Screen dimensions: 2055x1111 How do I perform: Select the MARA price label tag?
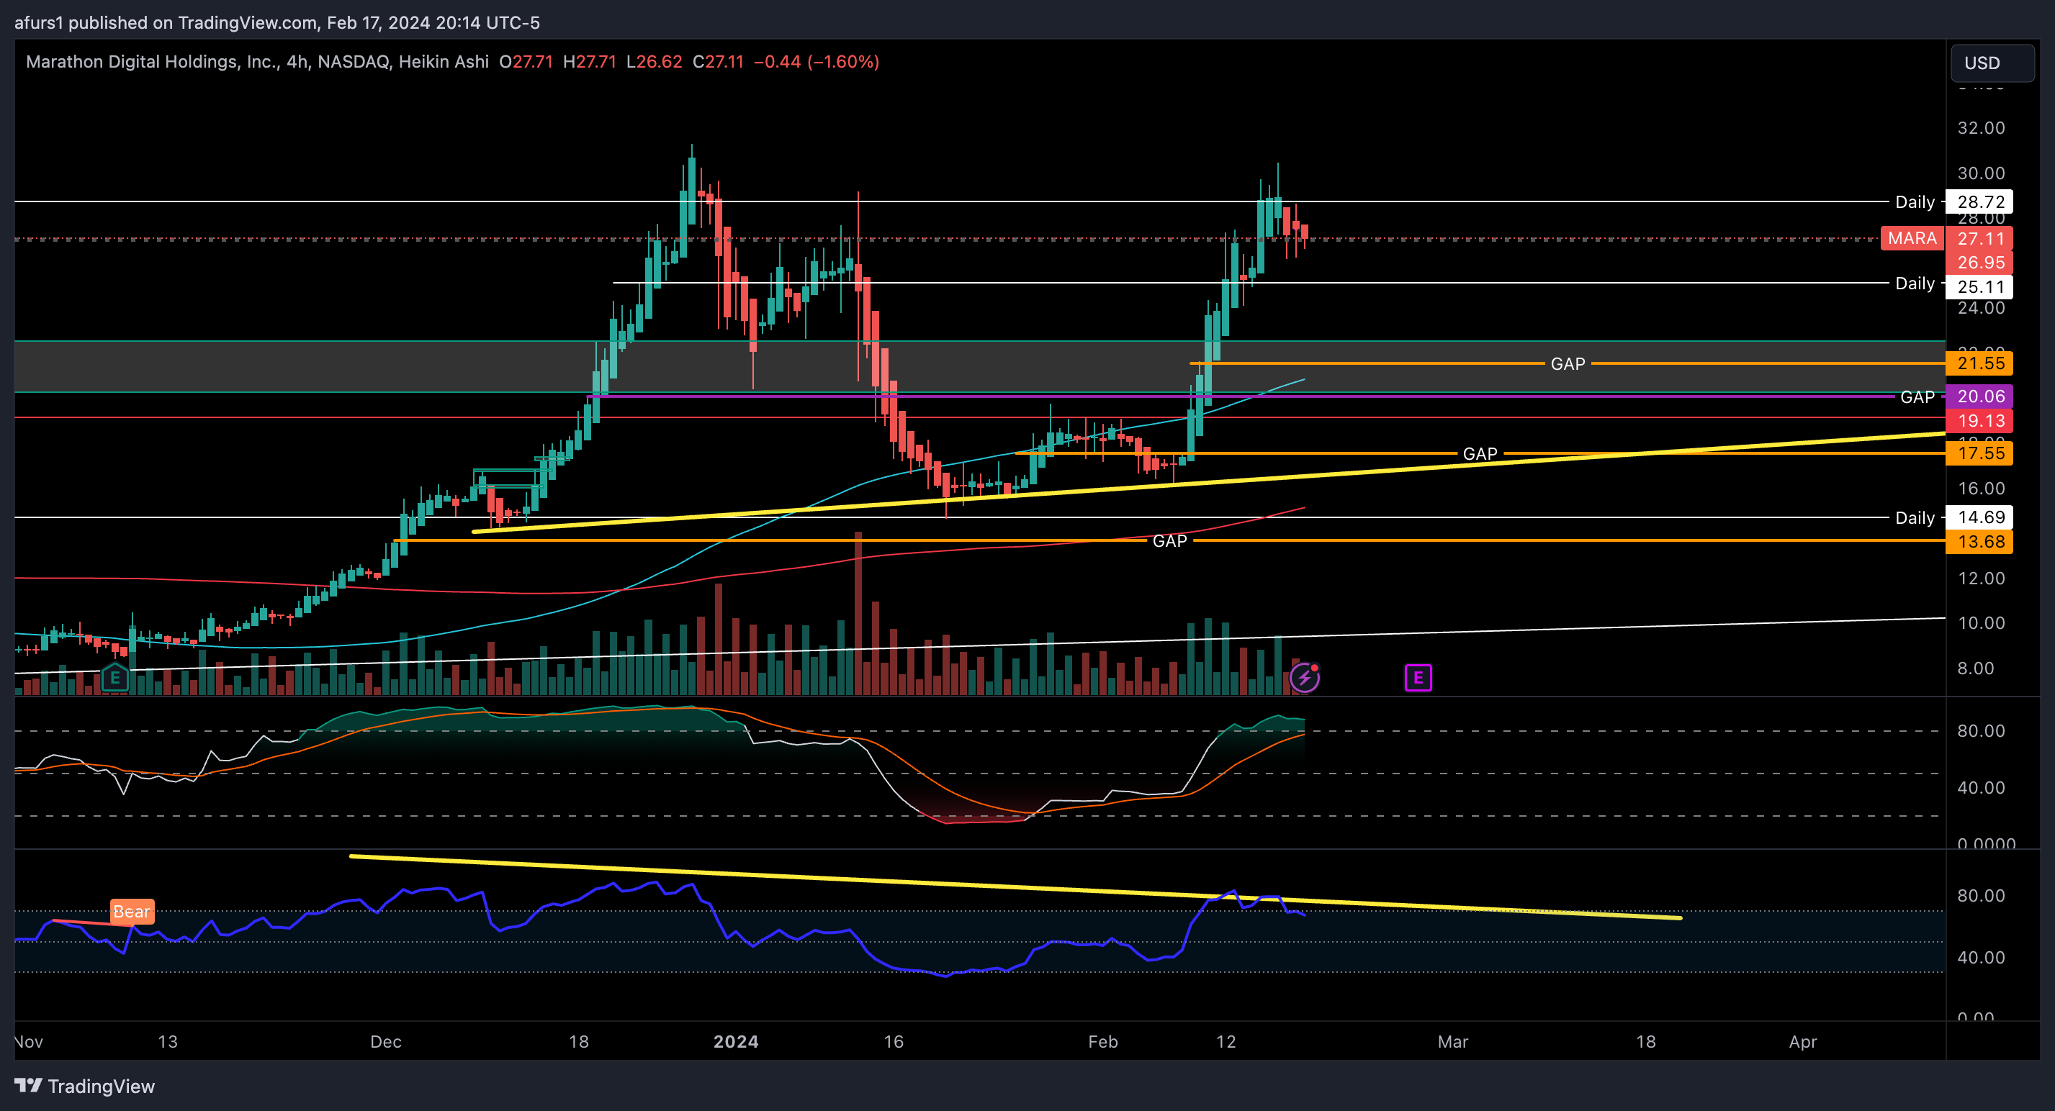[x=1912, y=238]
